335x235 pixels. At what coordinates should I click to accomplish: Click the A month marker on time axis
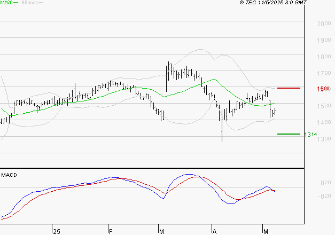[214, 230]
